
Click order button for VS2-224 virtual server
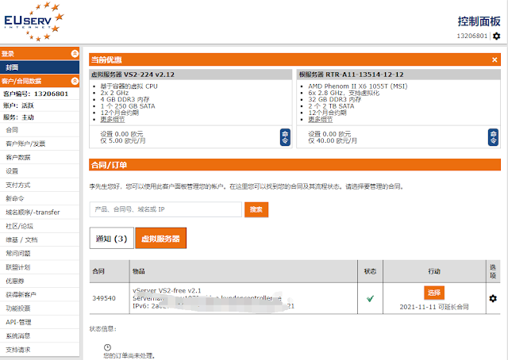285,136
